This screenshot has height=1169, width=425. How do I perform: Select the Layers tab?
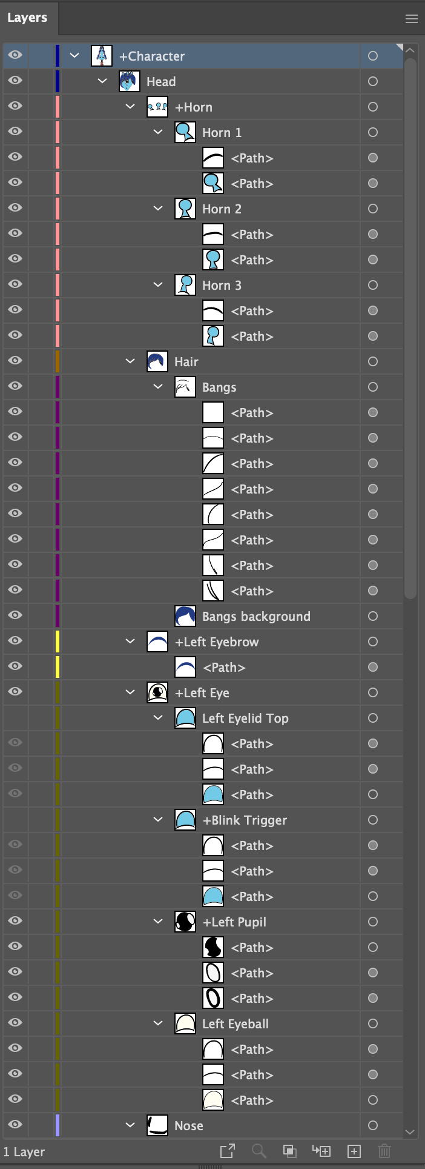27,18
